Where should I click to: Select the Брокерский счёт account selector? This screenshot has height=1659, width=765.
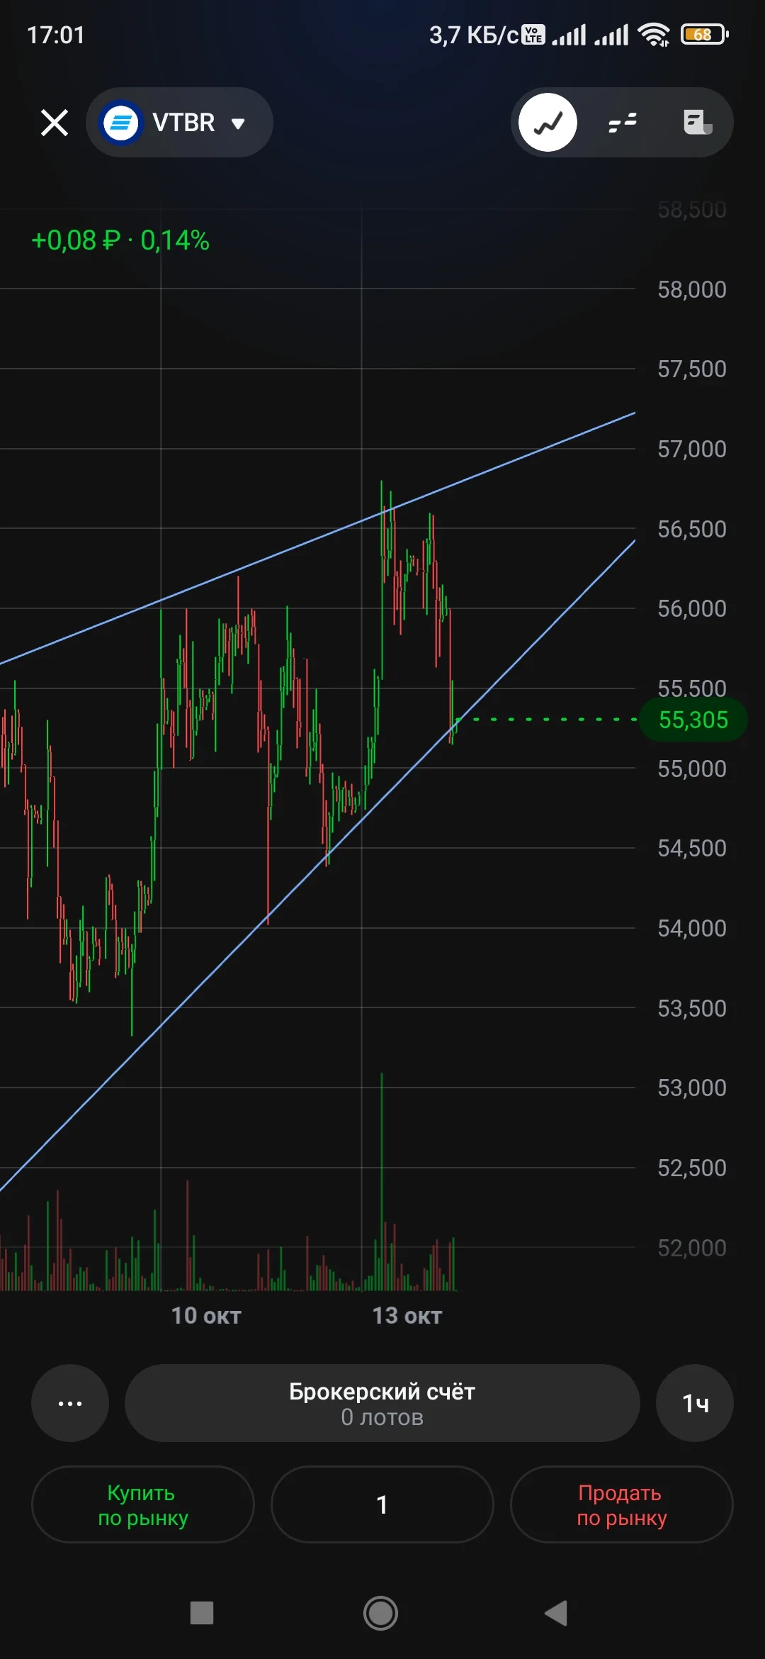[382, 1403]
